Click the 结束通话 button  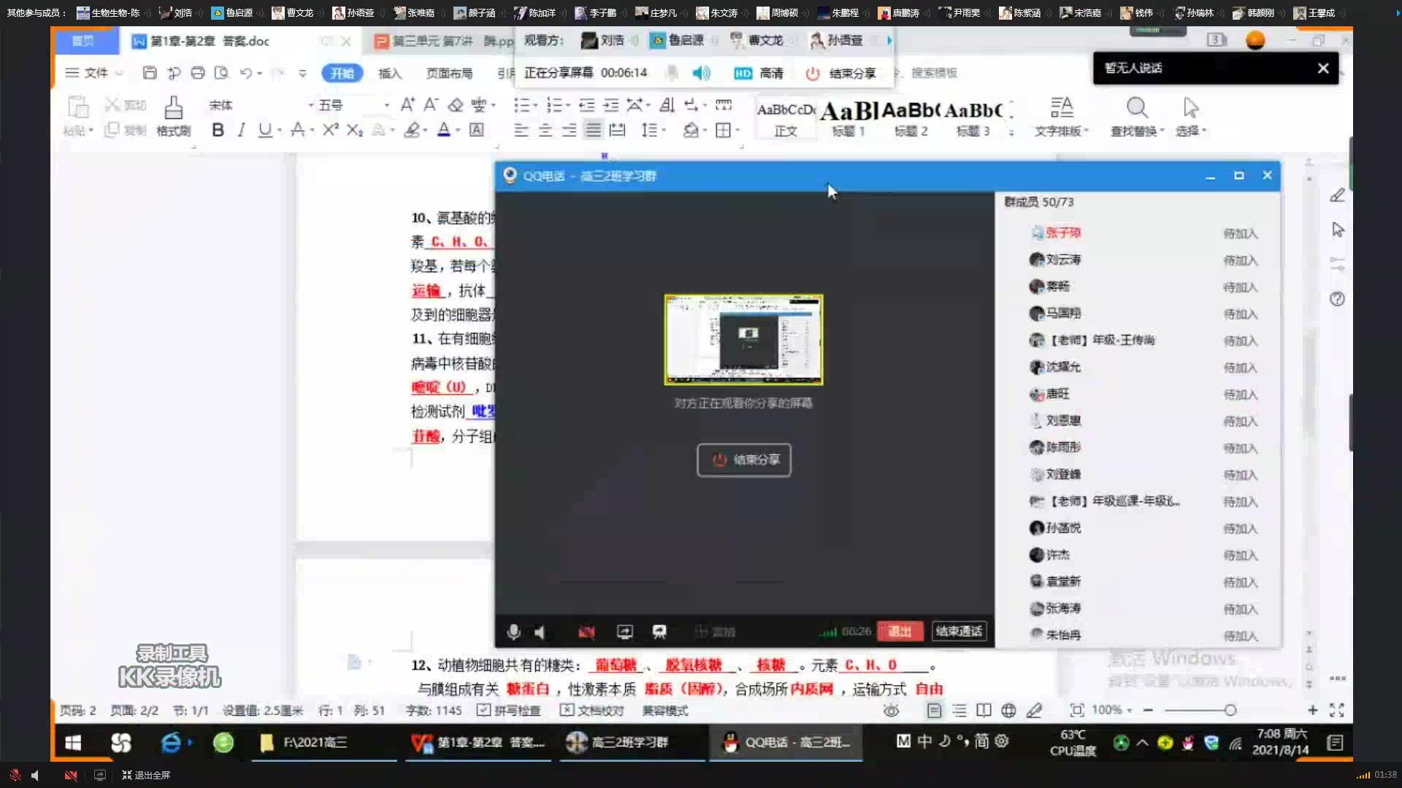(959, 631)
